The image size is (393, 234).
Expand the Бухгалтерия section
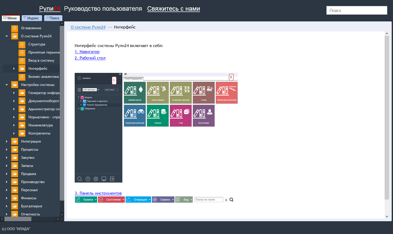(x=7, y=206)
